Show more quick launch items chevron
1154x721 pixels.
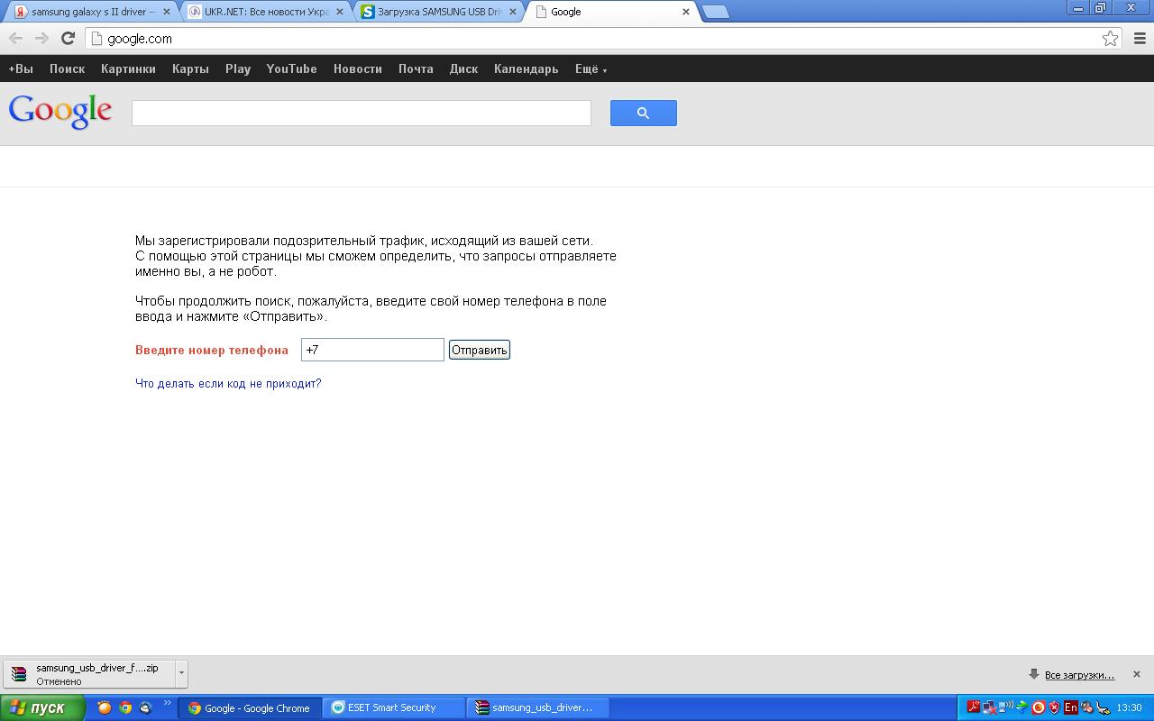(168, 704)
